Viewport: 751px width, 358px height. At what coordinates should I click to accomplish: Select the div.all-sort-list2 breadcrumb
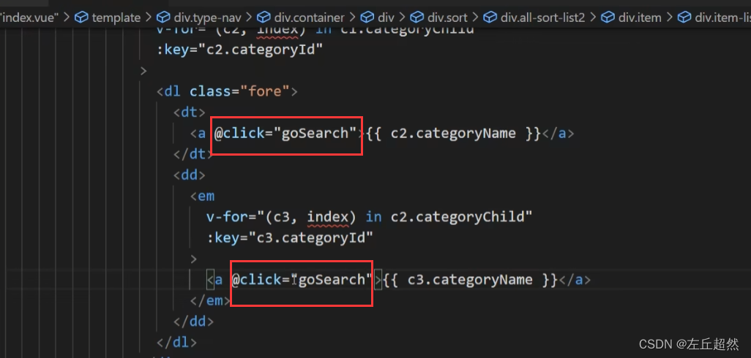tap(542, 18)
